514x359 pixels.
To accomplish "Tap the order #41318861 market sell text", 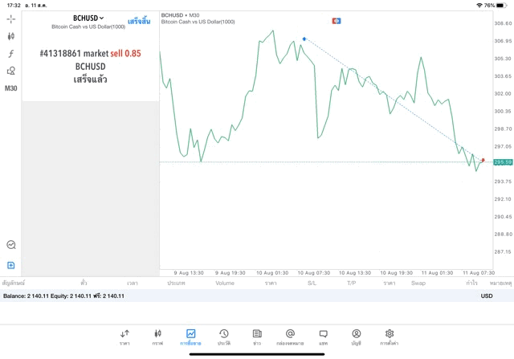I will (90, 54).
